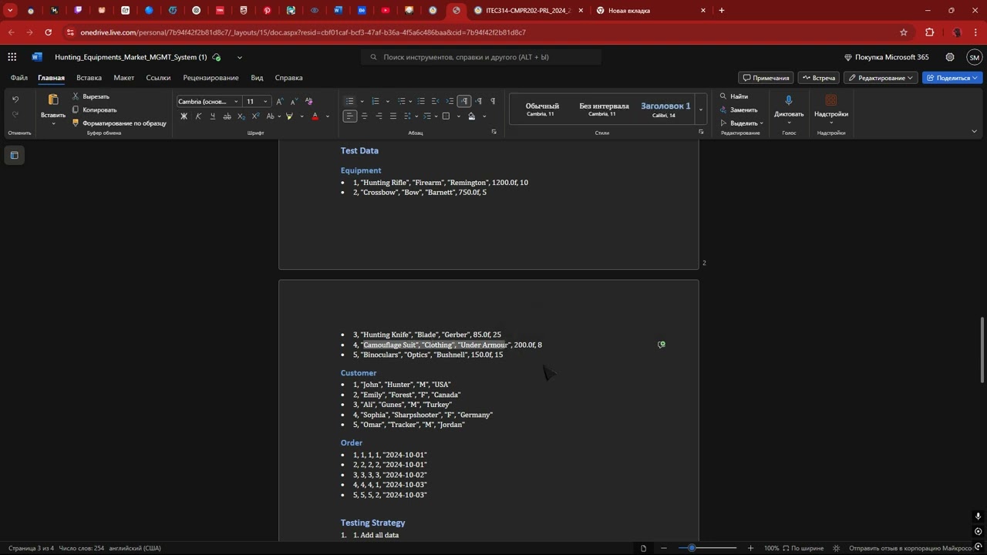This screenshot has width=987, height=555.
Task: Toggle underline formatting (Ч)
Action: pos(212,116)
